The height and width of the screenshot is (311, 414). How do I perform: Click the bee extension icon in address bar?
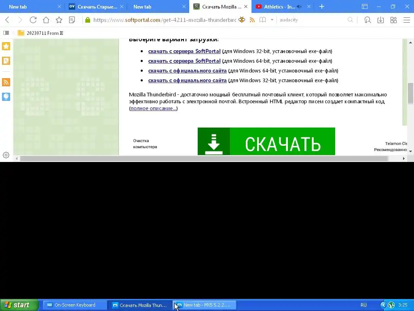(x=242, y=19)
